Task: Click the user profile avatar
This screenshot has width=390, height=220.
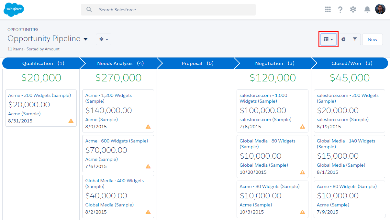Action: 380,9
